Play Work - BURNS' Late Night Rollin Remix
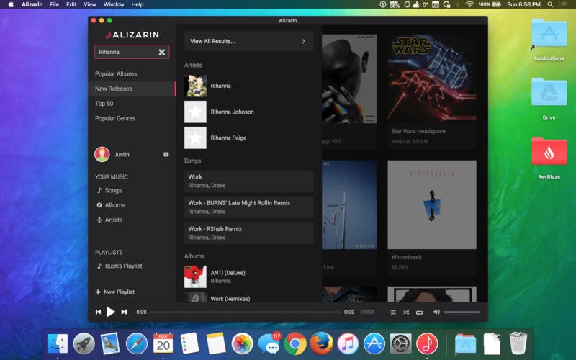Viewport: 576px width, 360px height. point(248,207)
